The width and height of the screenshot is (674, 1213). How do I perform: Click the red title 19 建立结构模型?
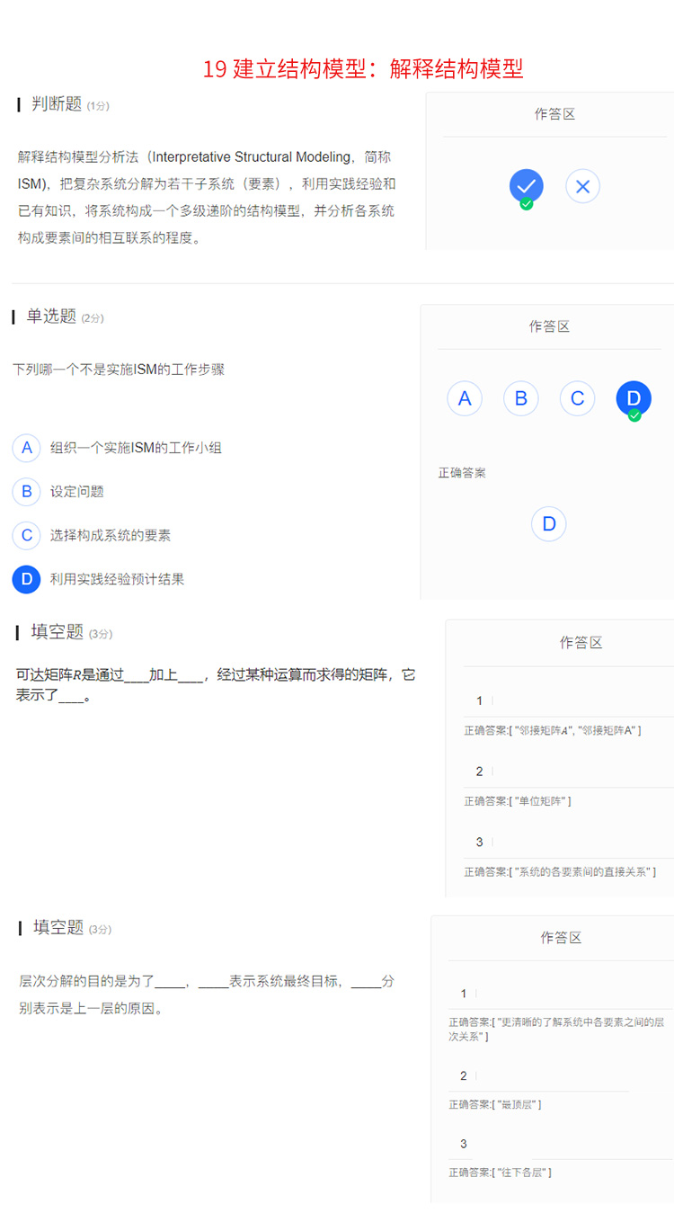click(362, 68)
